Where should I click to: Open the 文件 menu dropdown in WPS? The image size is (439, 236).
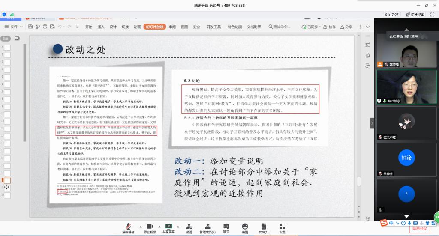point(16,27)
